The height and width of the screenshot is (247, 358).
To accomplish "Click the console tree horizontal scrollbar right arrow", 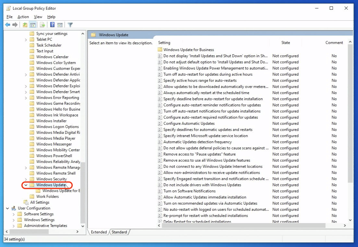I will (77, 231).
